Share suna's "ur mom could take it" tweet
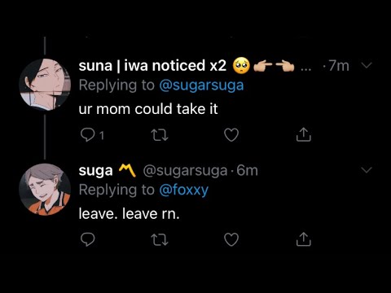The width and height of the screenshot is (391, 293). pyautogui.click(x=304, y=134)
